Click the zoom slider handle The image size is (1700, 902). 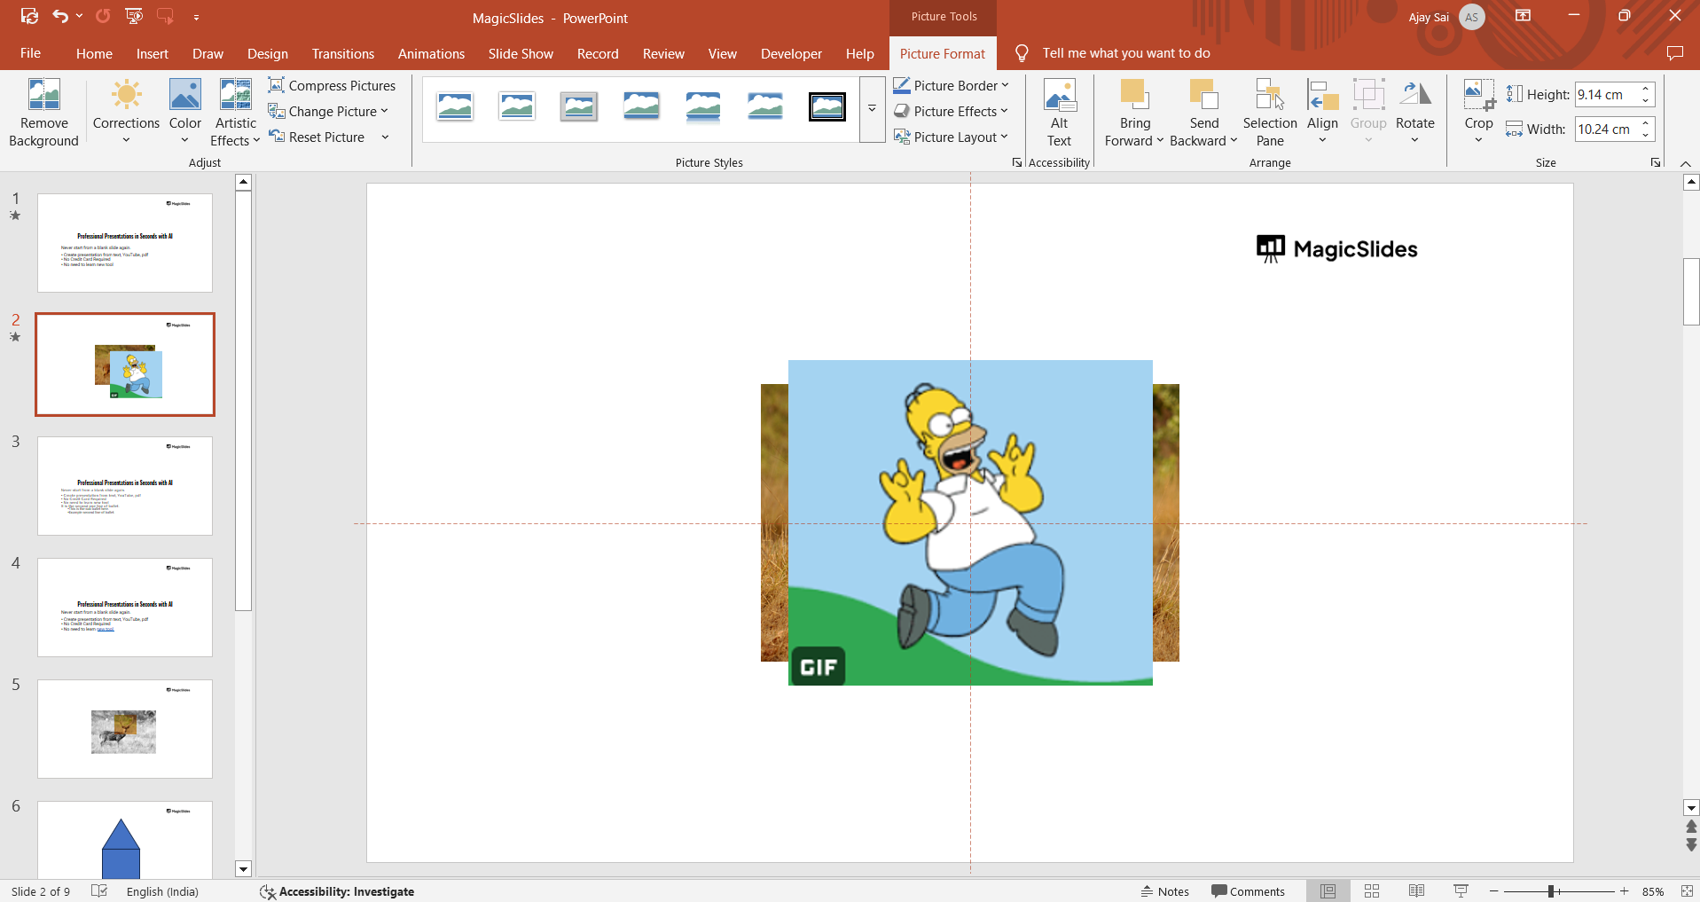[1551, 891]
